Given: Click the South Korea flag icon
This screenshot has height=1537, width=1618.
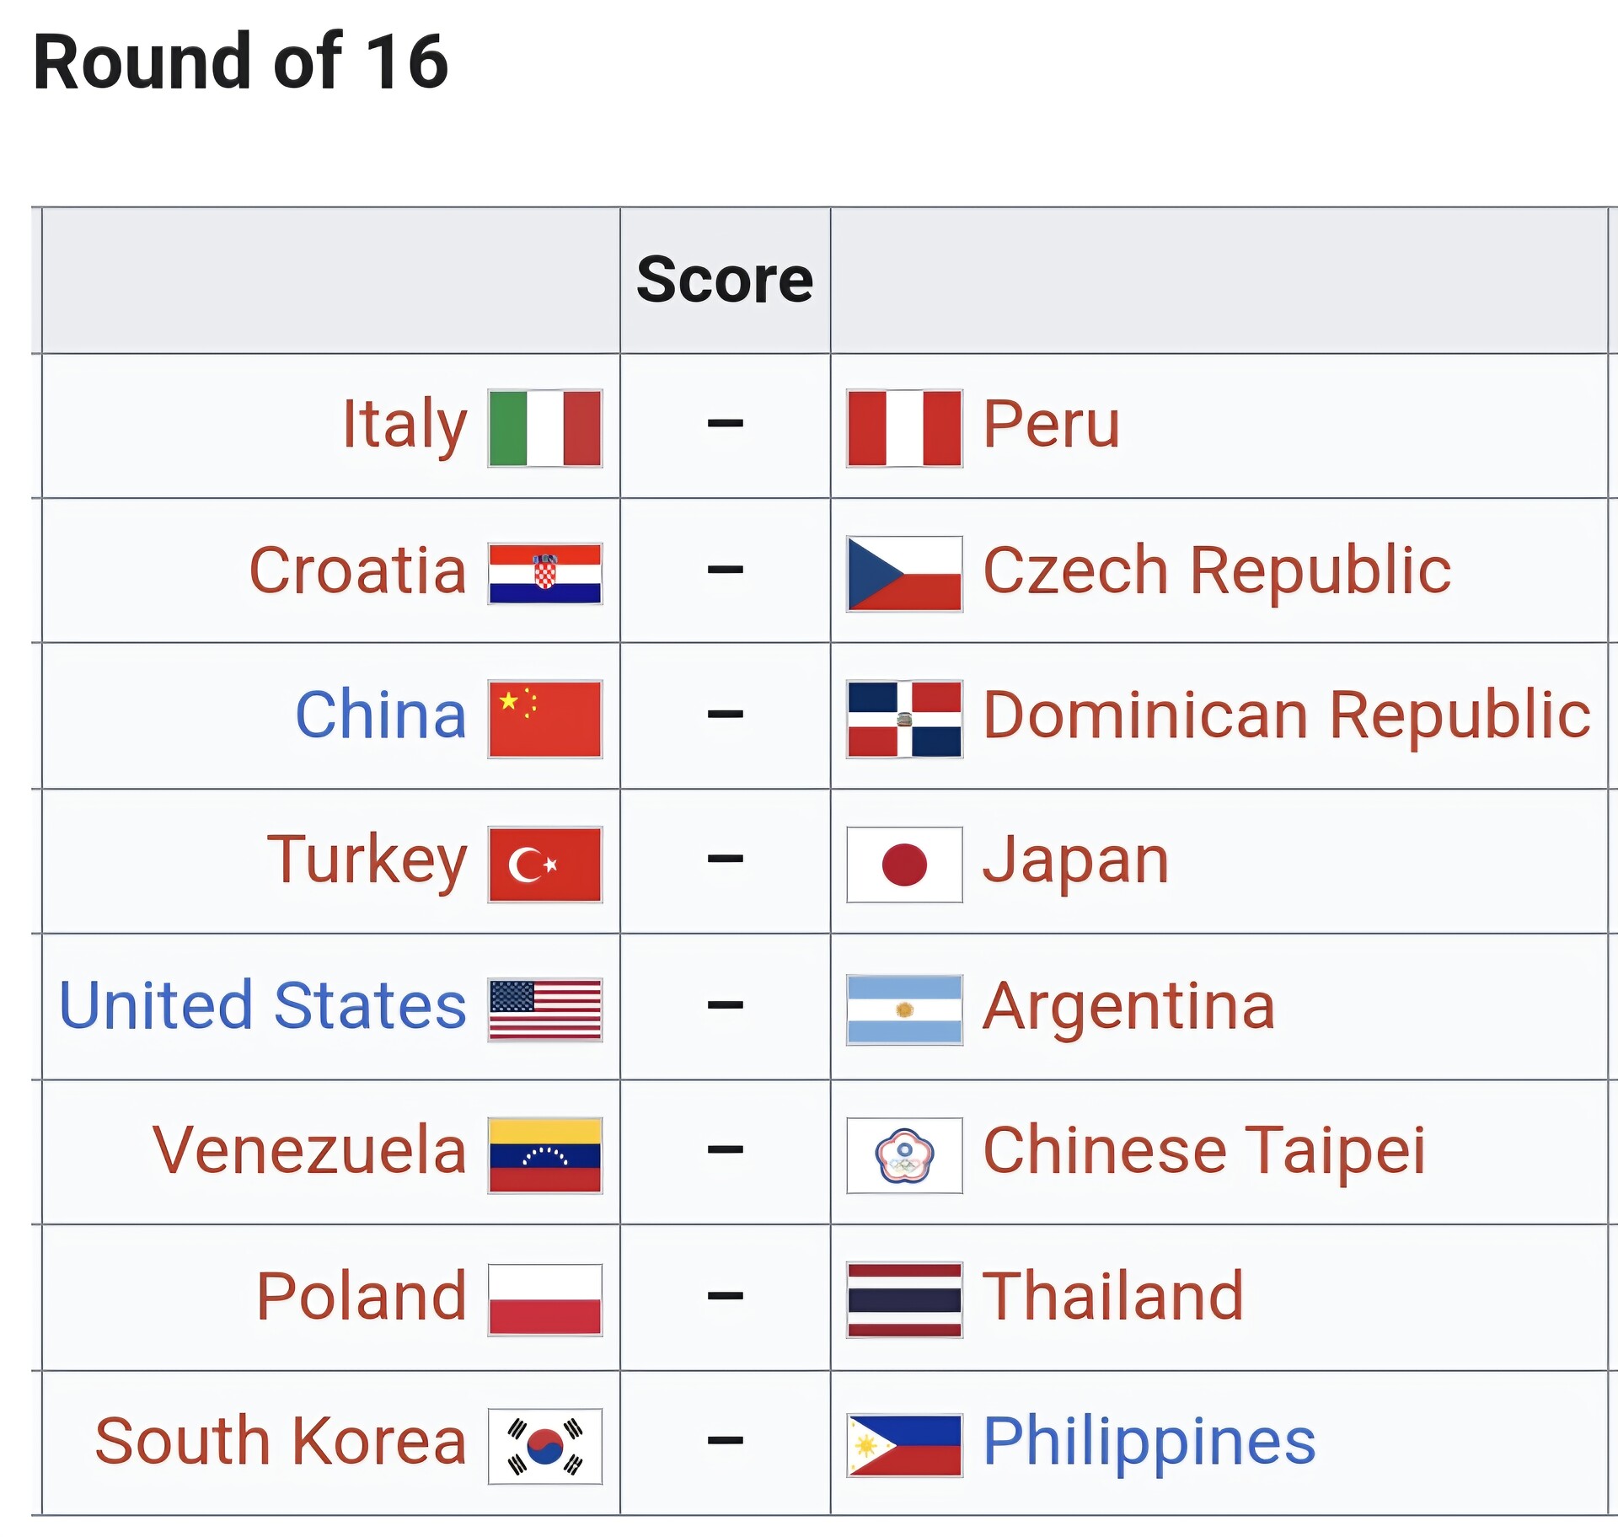Looking at the screenshot, I should point(545,1446).
